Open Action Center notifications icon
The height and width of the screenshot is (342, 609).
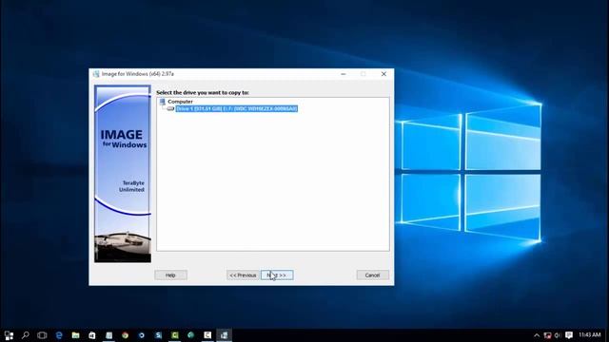[569, 335]
